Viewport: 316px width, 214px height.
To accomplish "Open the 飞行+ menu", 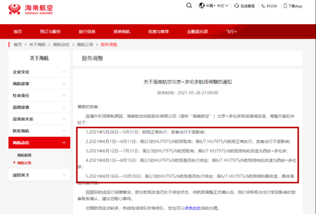I will [x=231, y=32].
